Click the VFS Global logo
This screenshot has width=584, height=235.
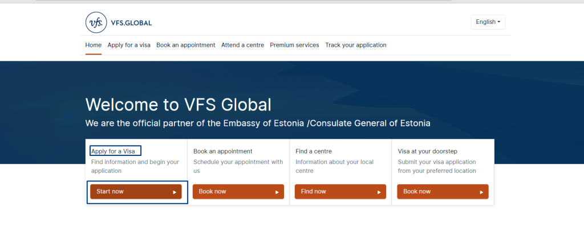(x=119, y=22)
